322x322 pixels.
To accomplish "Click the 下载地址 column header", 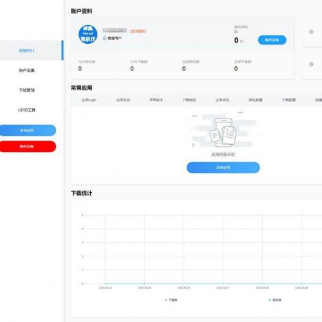I will (x=189, y=100).
